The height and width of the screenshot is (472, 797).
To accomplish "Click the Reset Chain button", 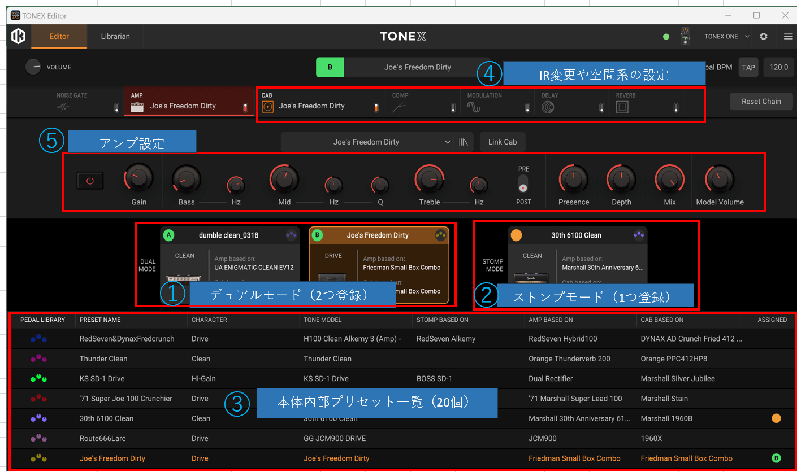I will (x=761, y=102).
